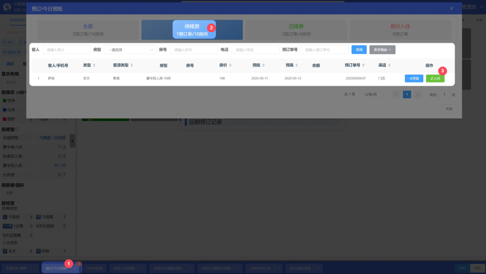The width and height of the screenshot is (486, 274).
Task: Switch to the 已排房 tab
Action: pos(297,30)
